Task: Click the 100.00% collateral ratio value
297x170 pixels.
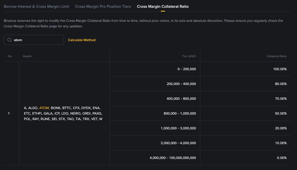Action: coord(280,69)
